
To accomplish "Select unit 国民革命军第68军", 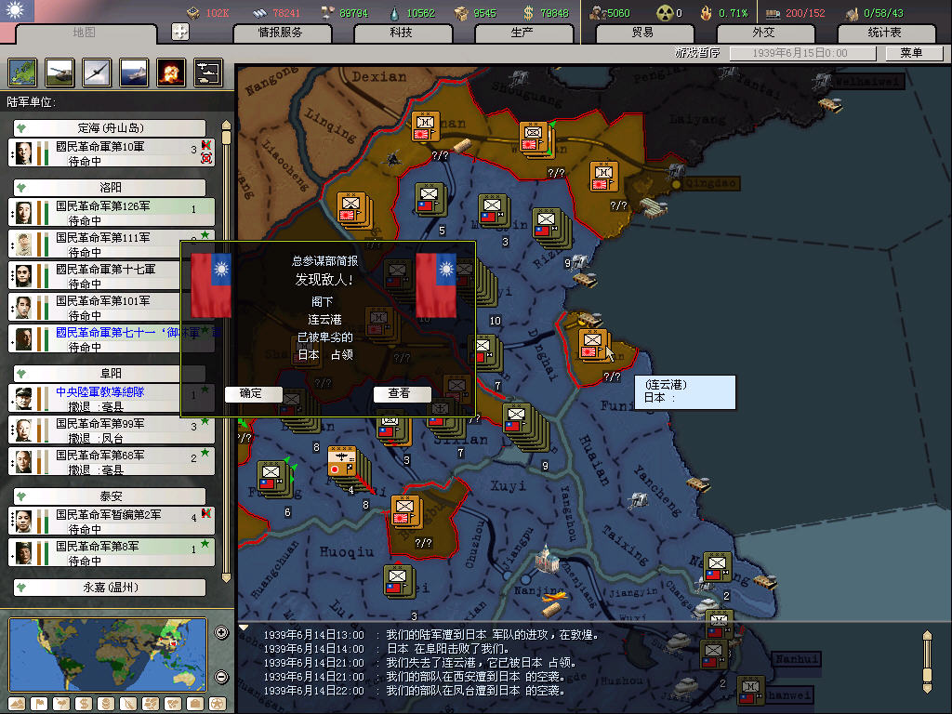I will [112, 461].
